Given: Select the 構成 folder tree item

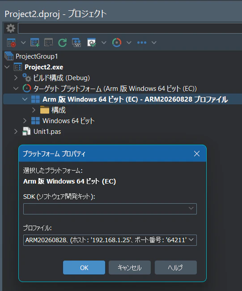Looking at the screenshot, I should tap(58, 110).
